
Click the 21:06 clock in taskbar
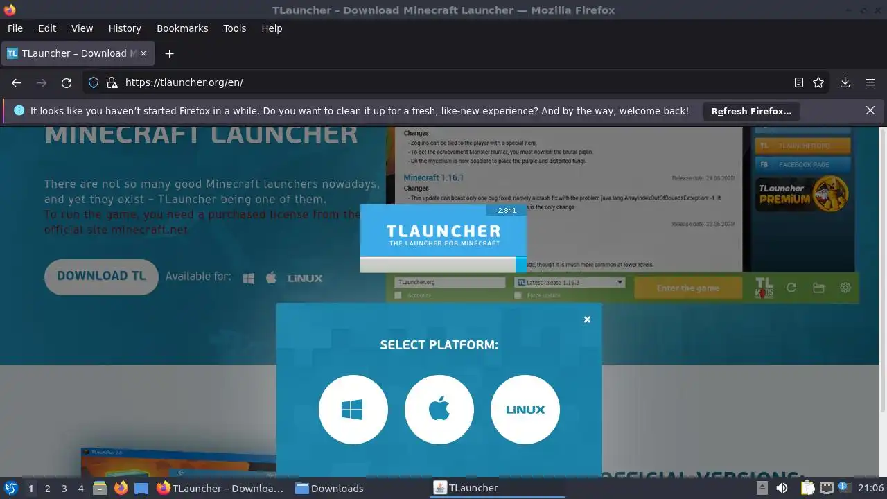click(870, 488)
